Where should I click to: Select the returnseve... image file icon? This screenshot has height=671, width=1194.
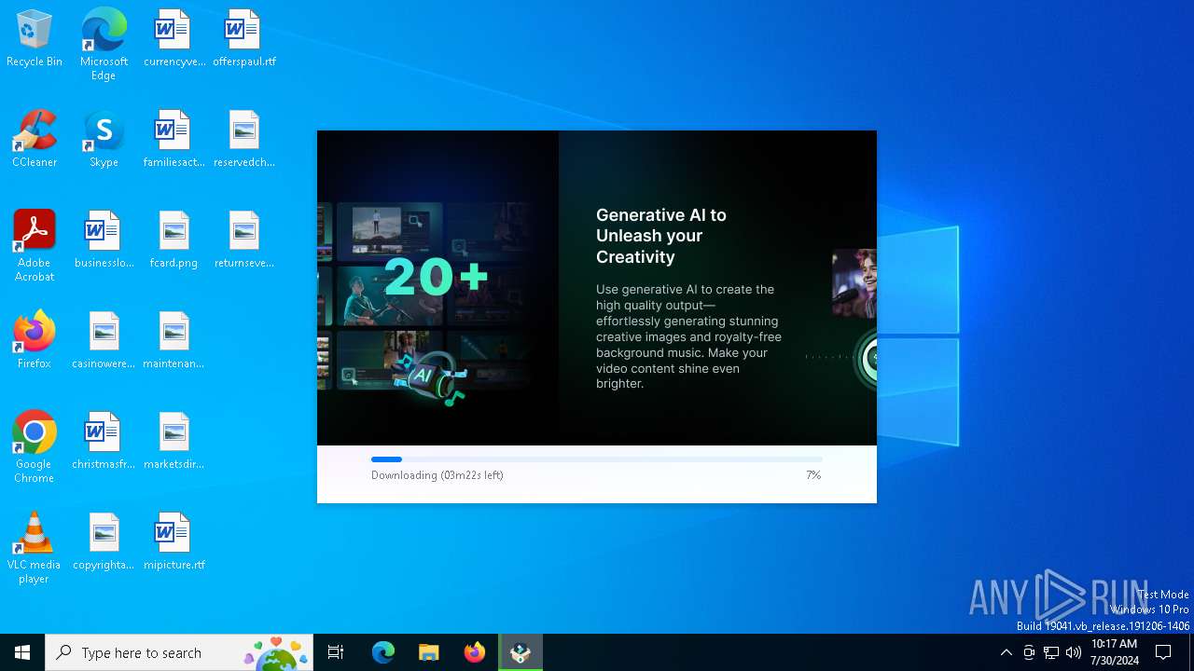(x=243, y=240)
